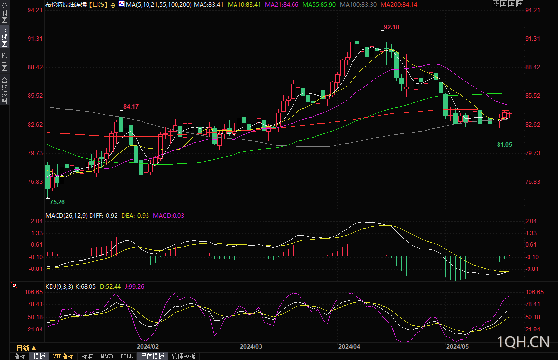Select the 模板 bottom tab
The width and height of the screenshot is (558, 360).
click(x=39, y=356)
